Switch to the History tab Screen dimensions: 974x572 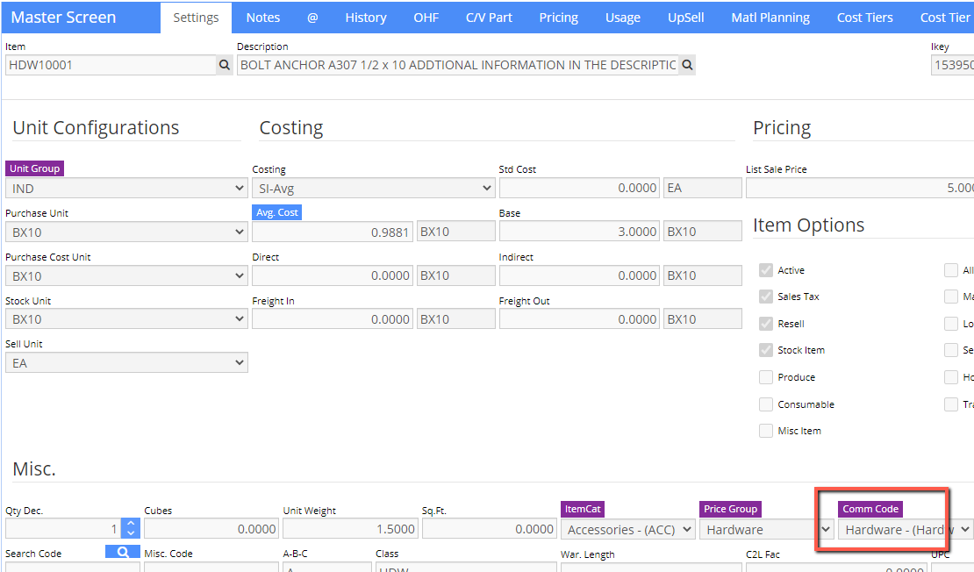[x=366, y=18]
